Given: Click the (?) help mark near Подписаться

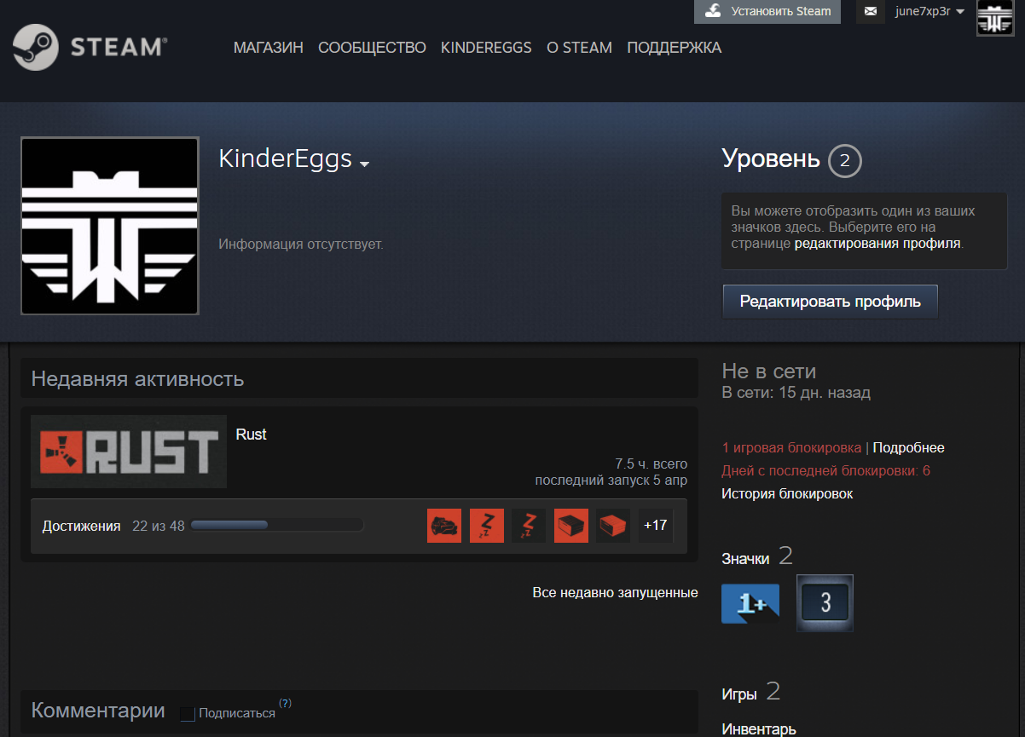Looking at the screenshot, I should click(285, 704).
